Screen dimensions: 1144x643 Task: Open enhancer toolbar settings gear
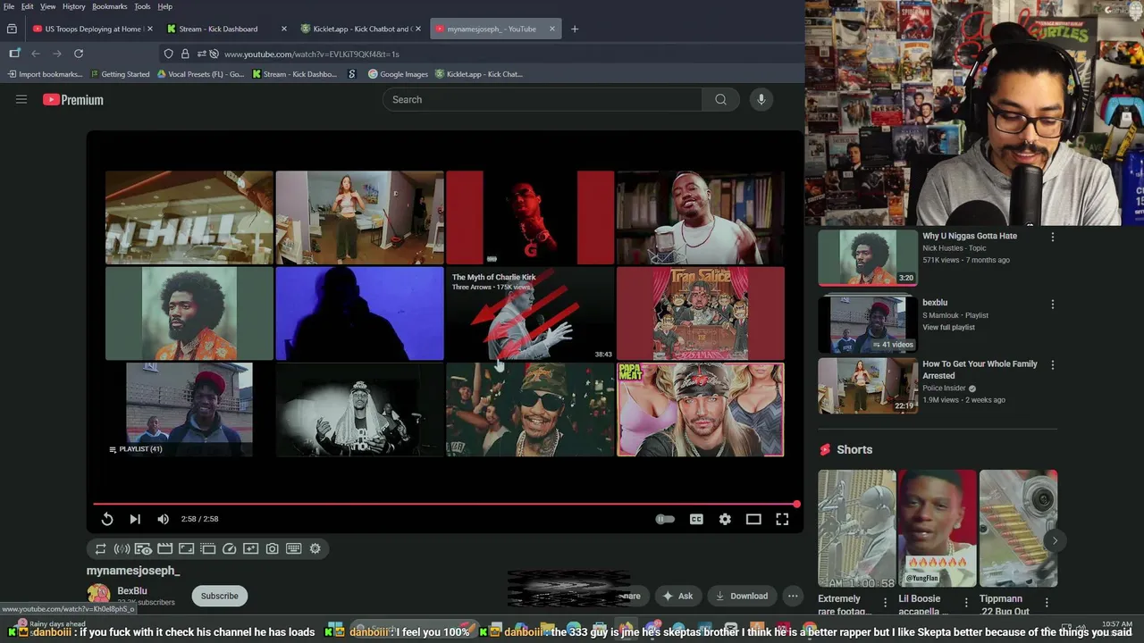coord(315,548)
